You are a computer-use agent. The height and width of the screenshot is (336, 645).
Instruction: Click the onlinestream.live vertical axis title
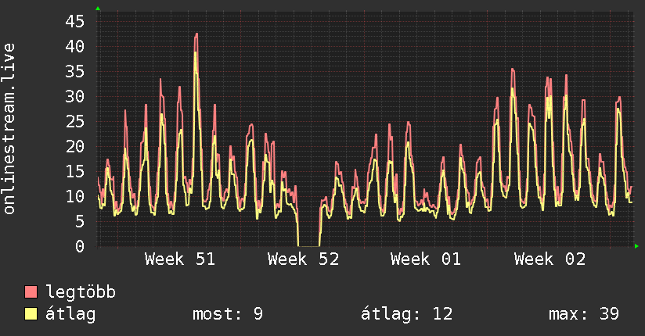pyautogui.click(x=9, y=129)
